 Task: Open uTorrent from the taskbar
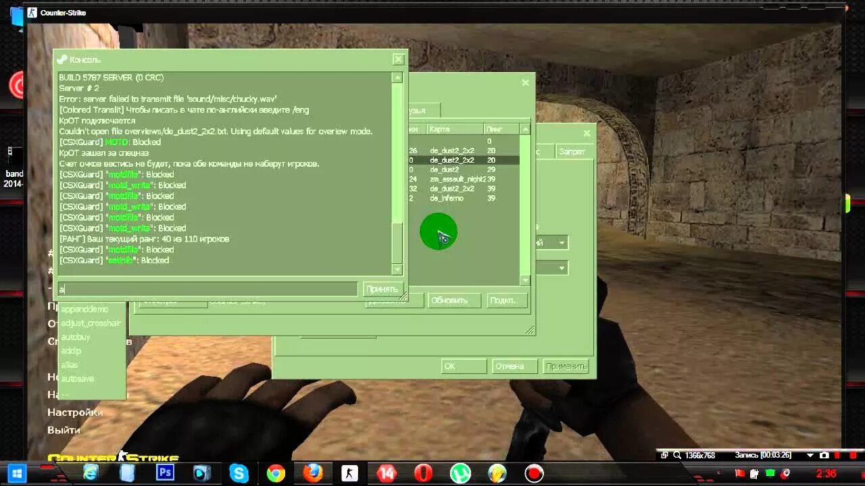pos(460,473)
